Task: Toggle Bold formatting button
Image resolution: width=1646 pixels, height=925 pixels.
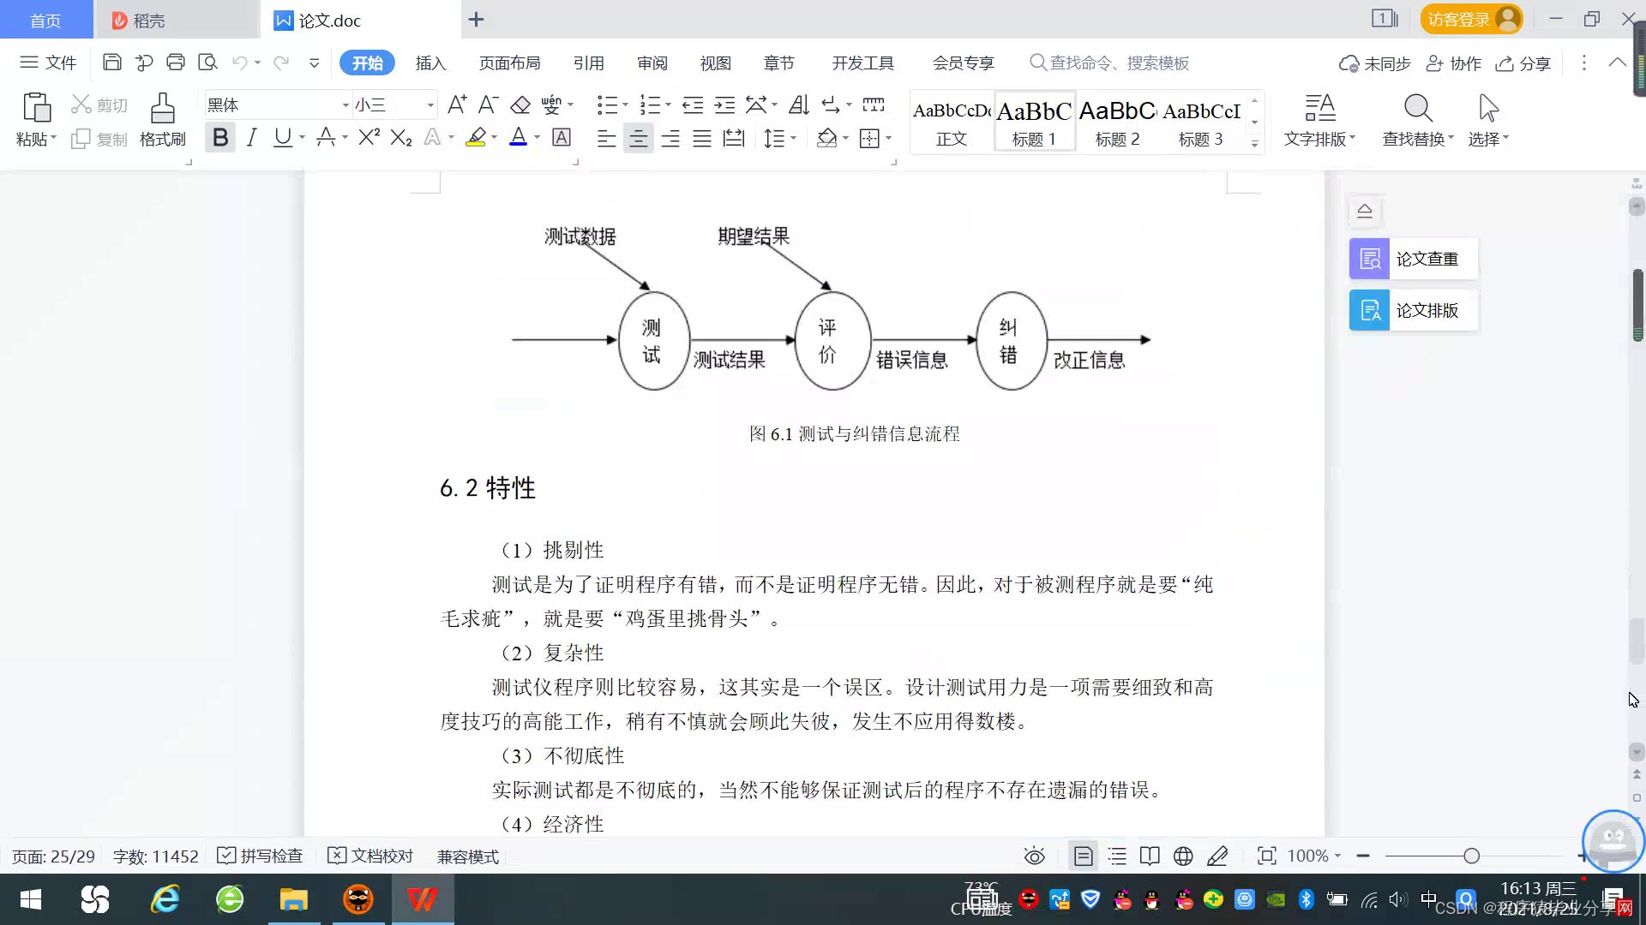Action: 220,138
